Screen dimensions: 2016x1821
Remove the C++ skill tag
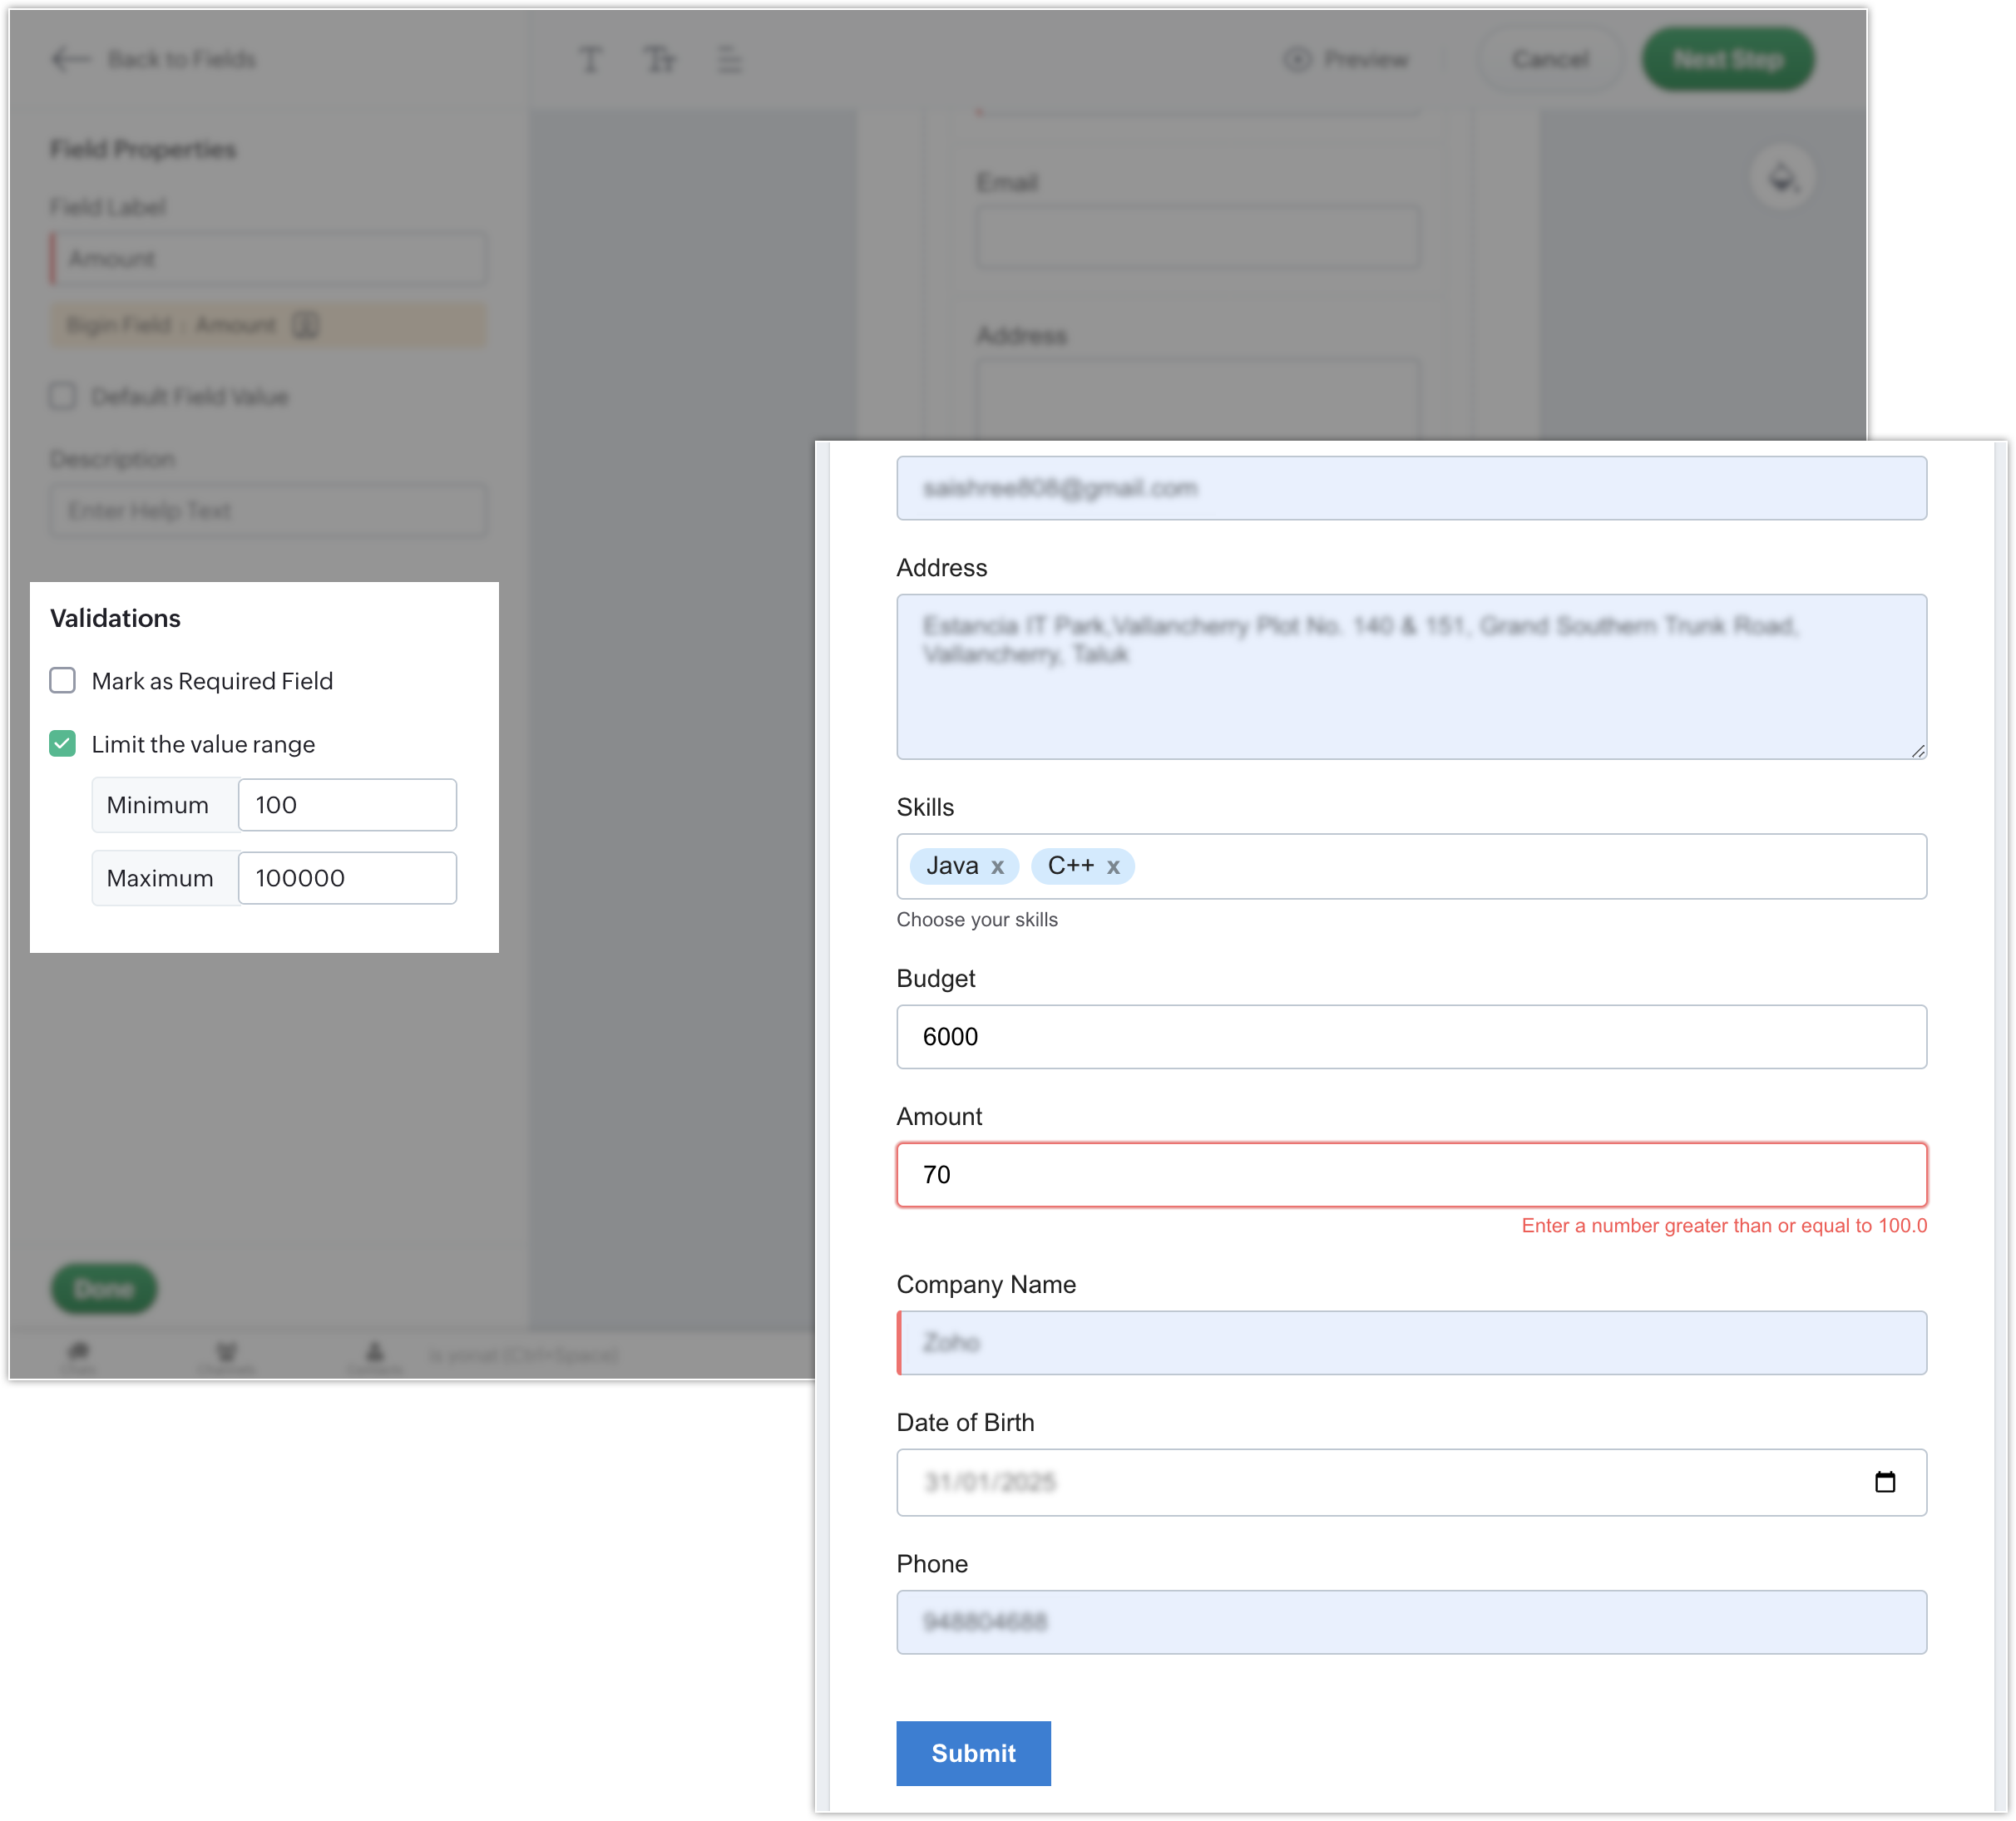click(x=1113, y=867)
